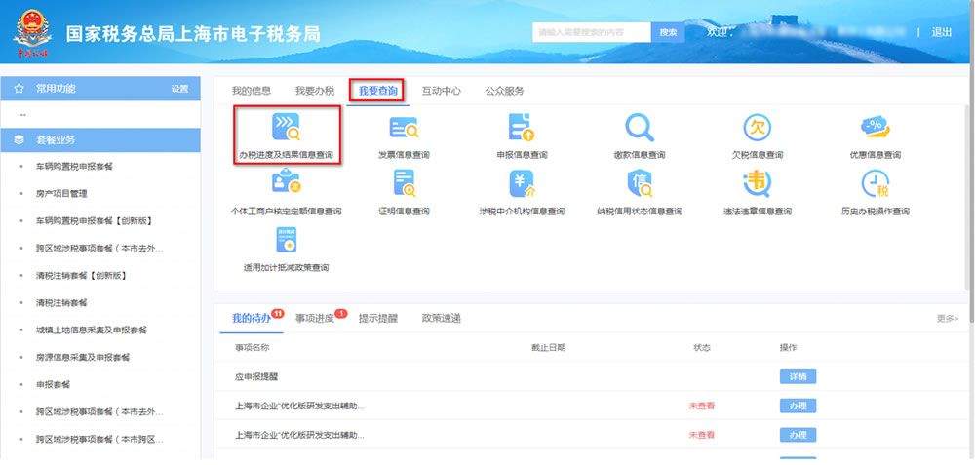Open 违法违章信息查询 icon
Screen dimensions: 975x465
pos(758,183)
